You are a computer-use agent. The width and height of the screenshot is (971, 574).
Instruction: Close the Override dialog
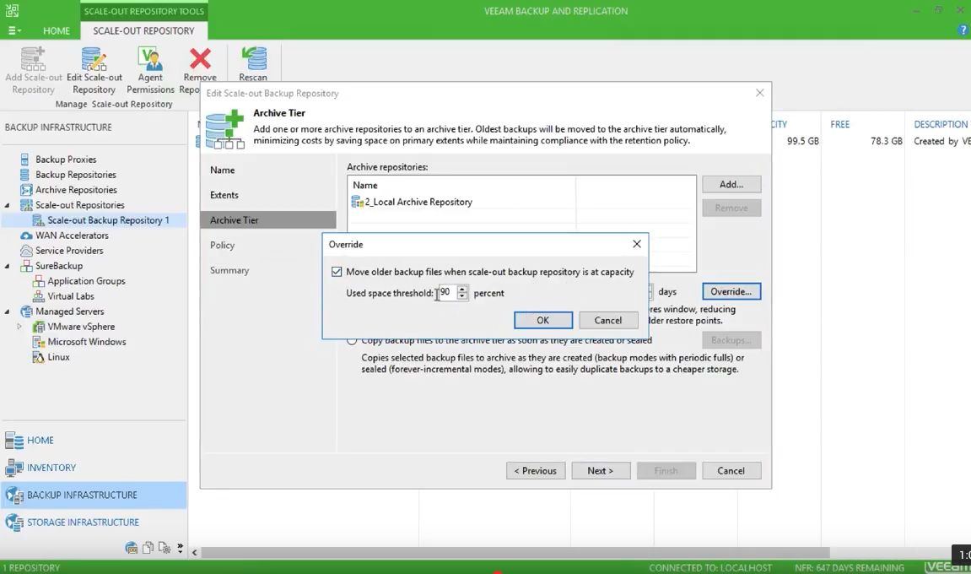tap(637, 244)
